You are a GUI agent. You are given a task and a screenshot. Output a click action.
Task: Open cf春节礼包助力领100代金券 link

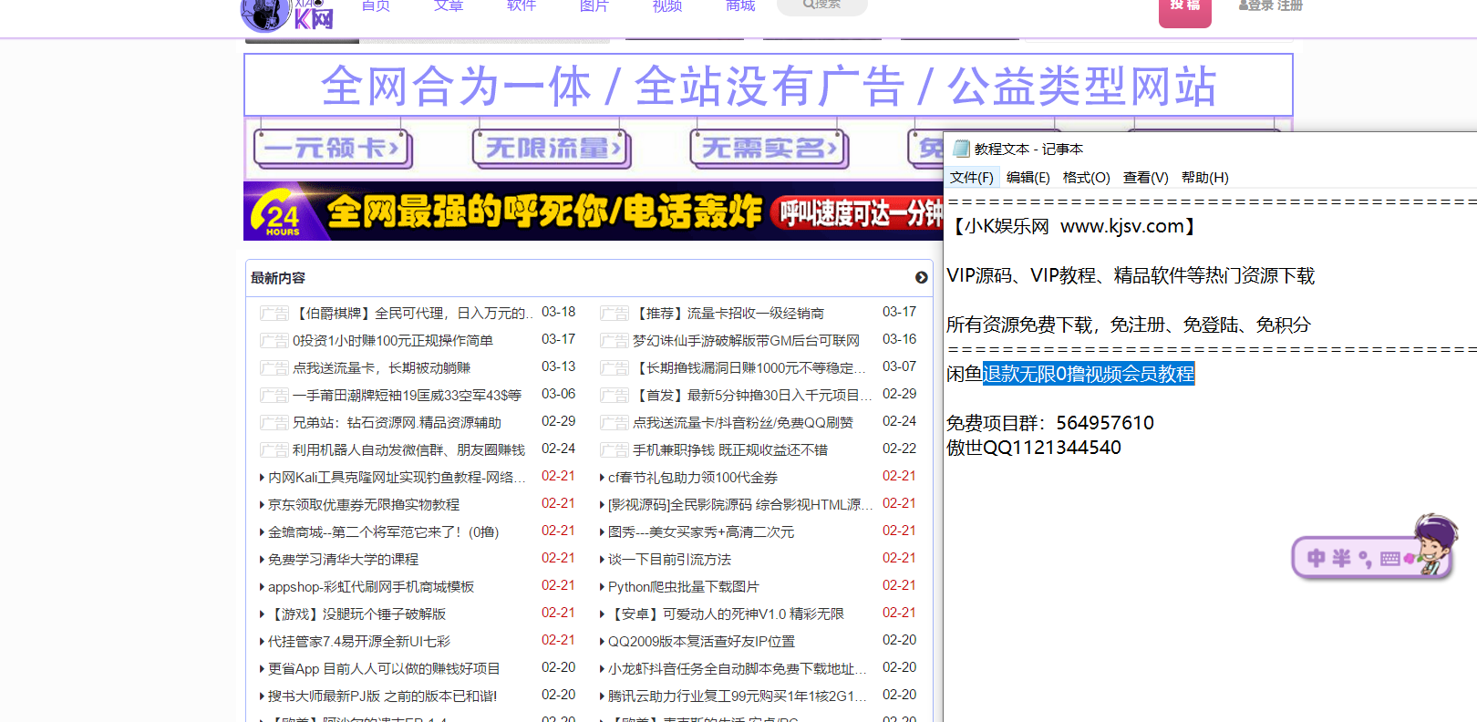(693, 478)
